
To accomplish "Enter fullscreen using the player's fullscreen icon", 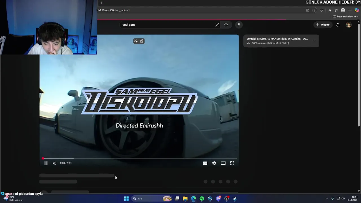I will 232,163.
